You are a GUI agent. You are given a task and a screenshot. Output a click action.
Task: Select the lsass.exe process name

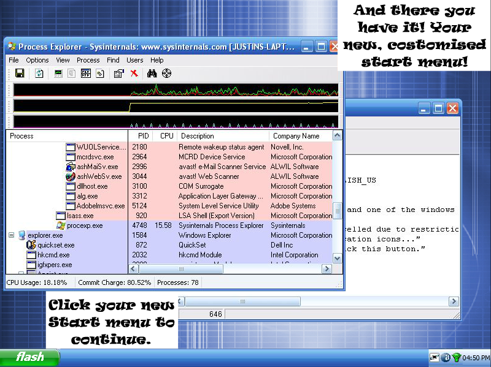pyautogui.click(x=80, y=216)
